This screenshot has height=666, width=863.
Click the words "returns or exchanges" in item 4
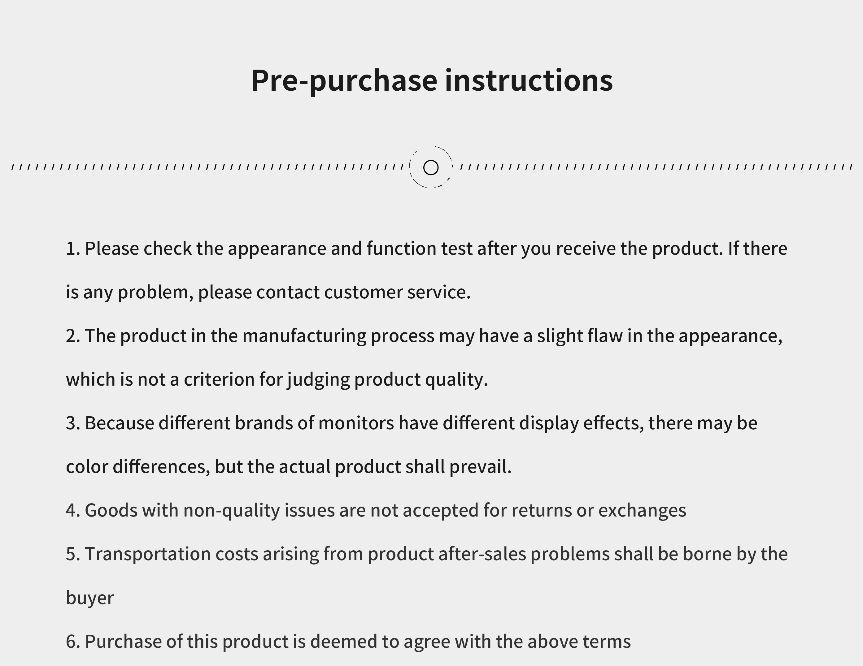599,510
